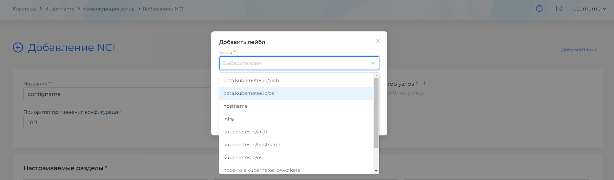Select the infra key option
The height and width of the screenshot is (180, 614).
pyautogui.click(x=229, y=119)
